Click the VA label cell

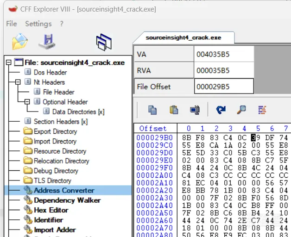[x=164, y=54]
